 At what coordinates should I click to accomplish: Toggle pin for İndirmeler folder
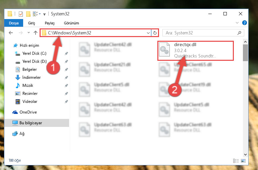tap(66, 77)
